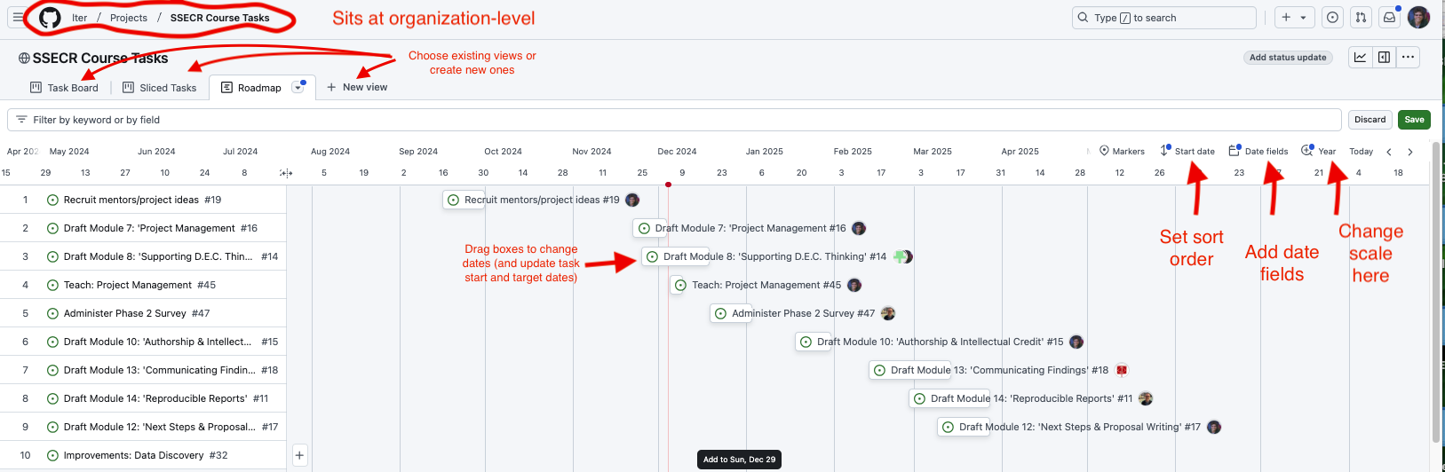The height and width of the screenshot is (472, 1445).
Task: Select Draft Module 12 roadmap bar
Action: 965,427
